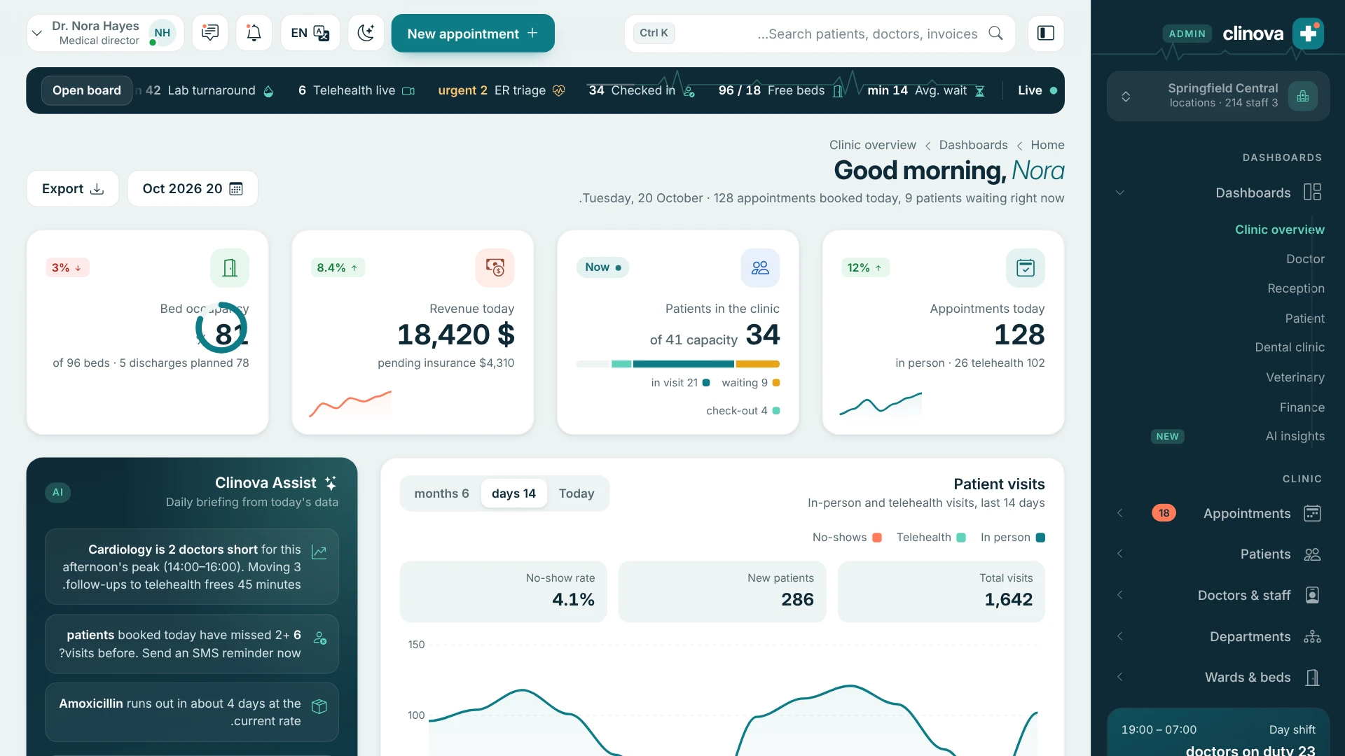The width and height of the screenshot is (1345, 756).
Task: Toggle the Telehealth legend series
Action: pyautogui.click(x=931, y=537)
